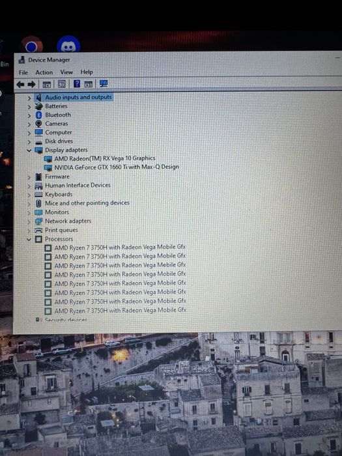Screen dimensions: 342x456
Task: Select the Display adapters label
Action: pos(66,150)
